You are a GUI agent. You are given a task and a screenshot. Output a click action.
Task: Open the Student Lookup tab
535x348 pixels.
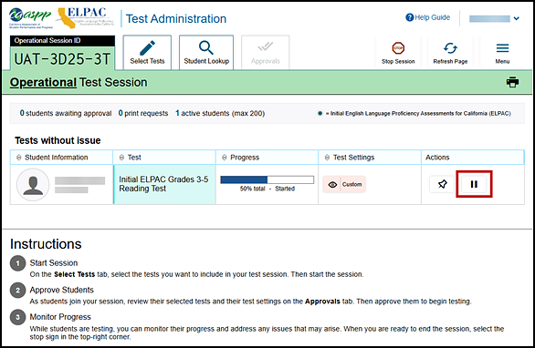pyautogui.click(x=206, y=53)
